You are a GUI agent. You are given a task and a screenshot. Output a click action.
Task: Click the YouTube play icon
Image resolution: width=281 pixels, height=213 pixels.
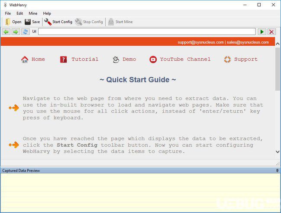point(153,60)
